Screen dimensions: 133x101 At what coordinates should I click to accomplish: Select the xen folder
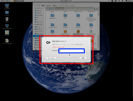point(78,16)
